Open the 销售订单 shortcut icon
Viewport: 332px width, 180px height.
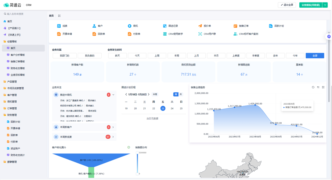point(235,26)
